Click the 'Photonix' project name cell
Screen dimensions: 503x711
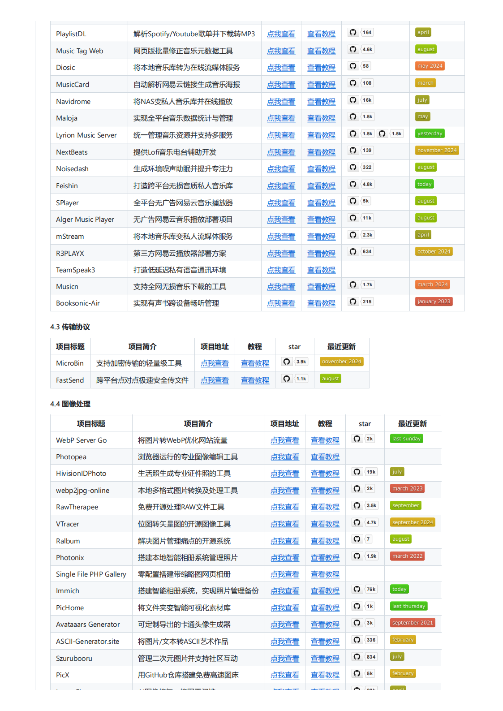[91, 558]
